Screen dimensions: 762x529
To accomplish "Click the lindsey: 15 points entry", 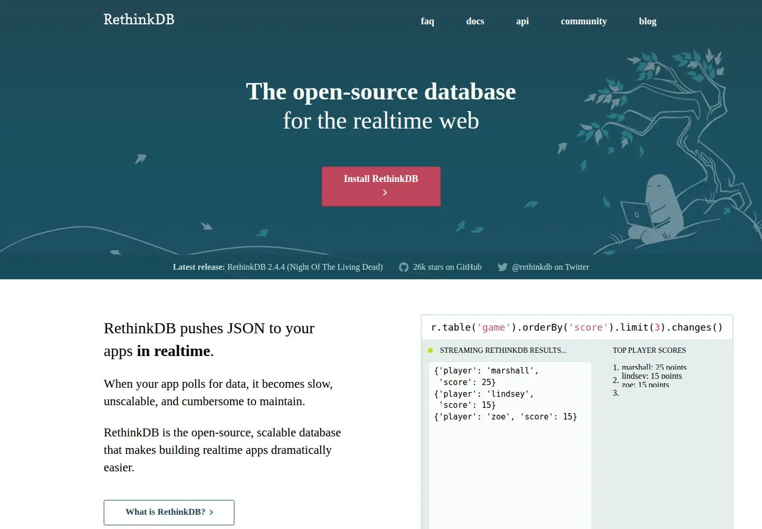I will (x=652, y=376).
